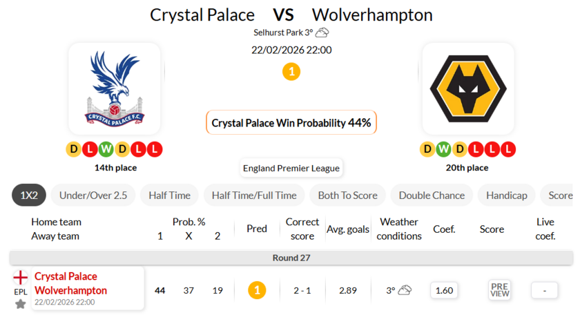Click the Crystal Palace club crest

[115, 88]
